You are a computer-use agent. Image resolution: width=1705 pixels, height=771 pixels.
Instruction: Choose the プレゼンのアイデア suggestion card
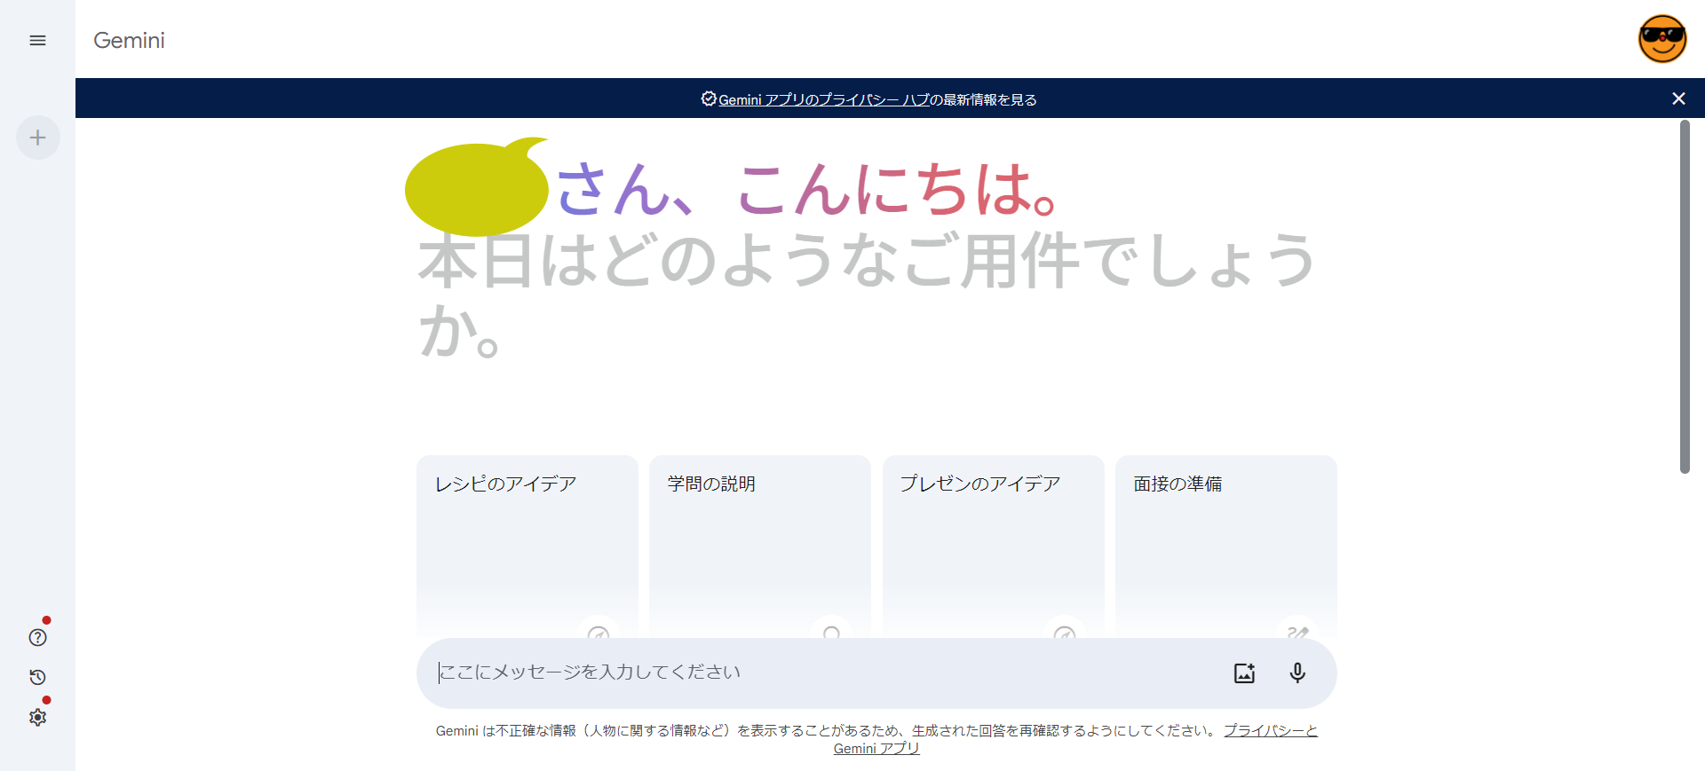(x=994, y=547)
